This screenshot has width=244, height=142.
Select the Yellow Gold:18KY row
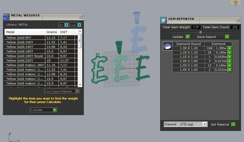click(x=41, y=51)
